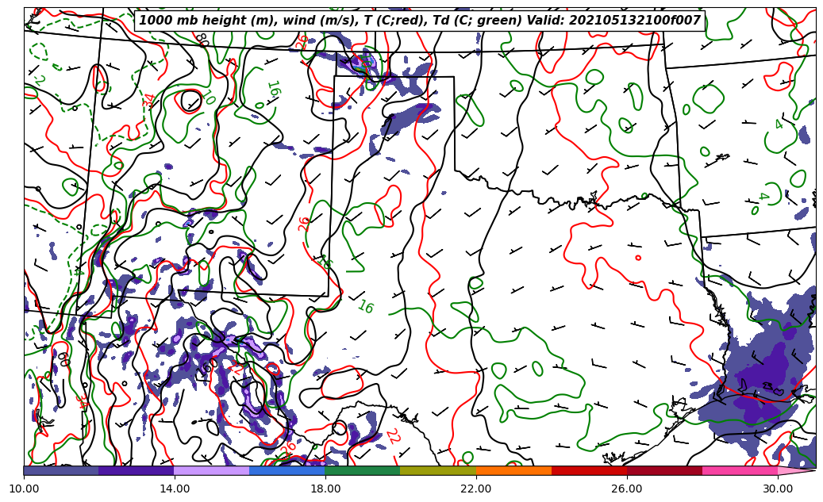Pick the orange 22–24 colorbar segment
The height and width of the screenshot is (502, 823).
tap(513, 470)
